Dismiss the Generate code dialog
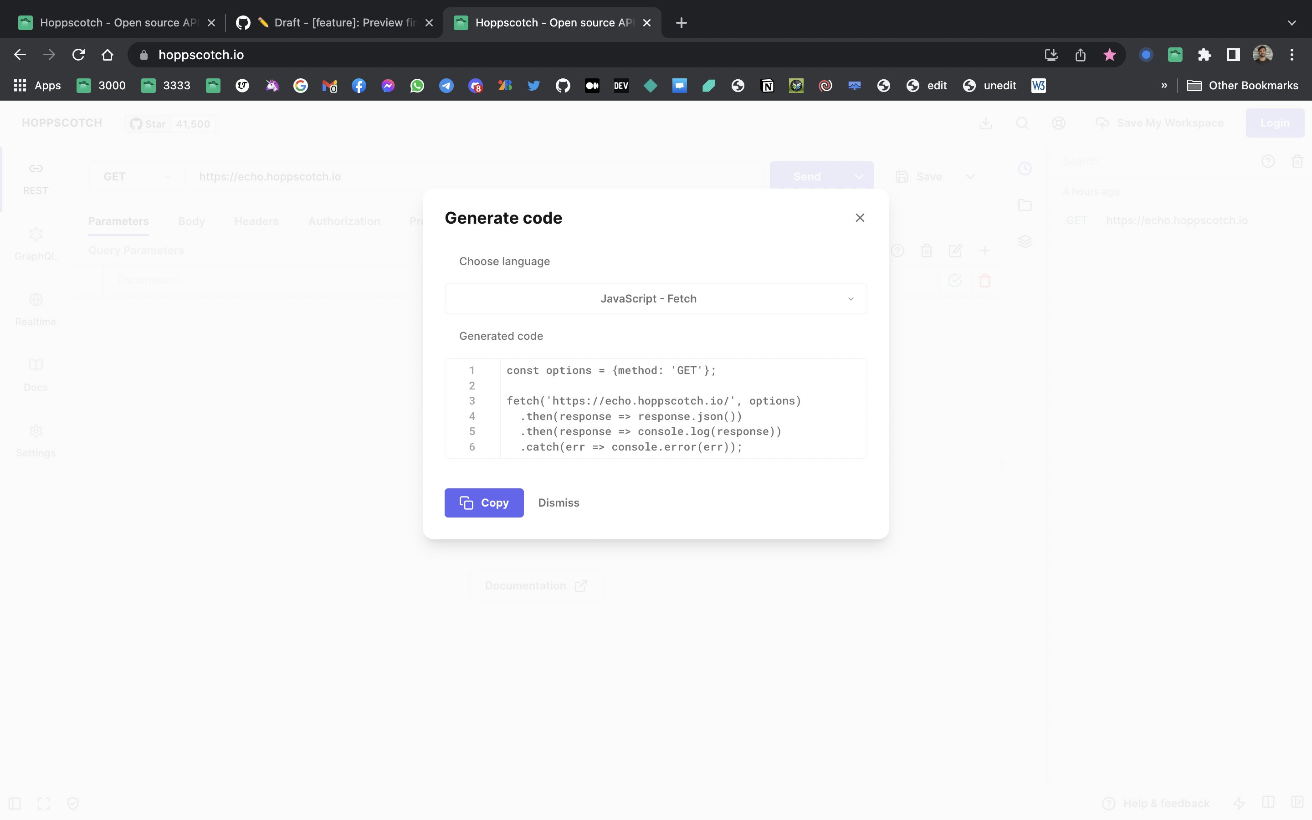The image size is (1312, 820). click(x=558, y=502)
